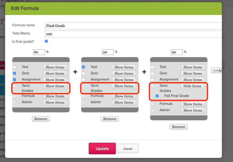
Task: Check Test in the first 60% group
Action: coord(14,67)
